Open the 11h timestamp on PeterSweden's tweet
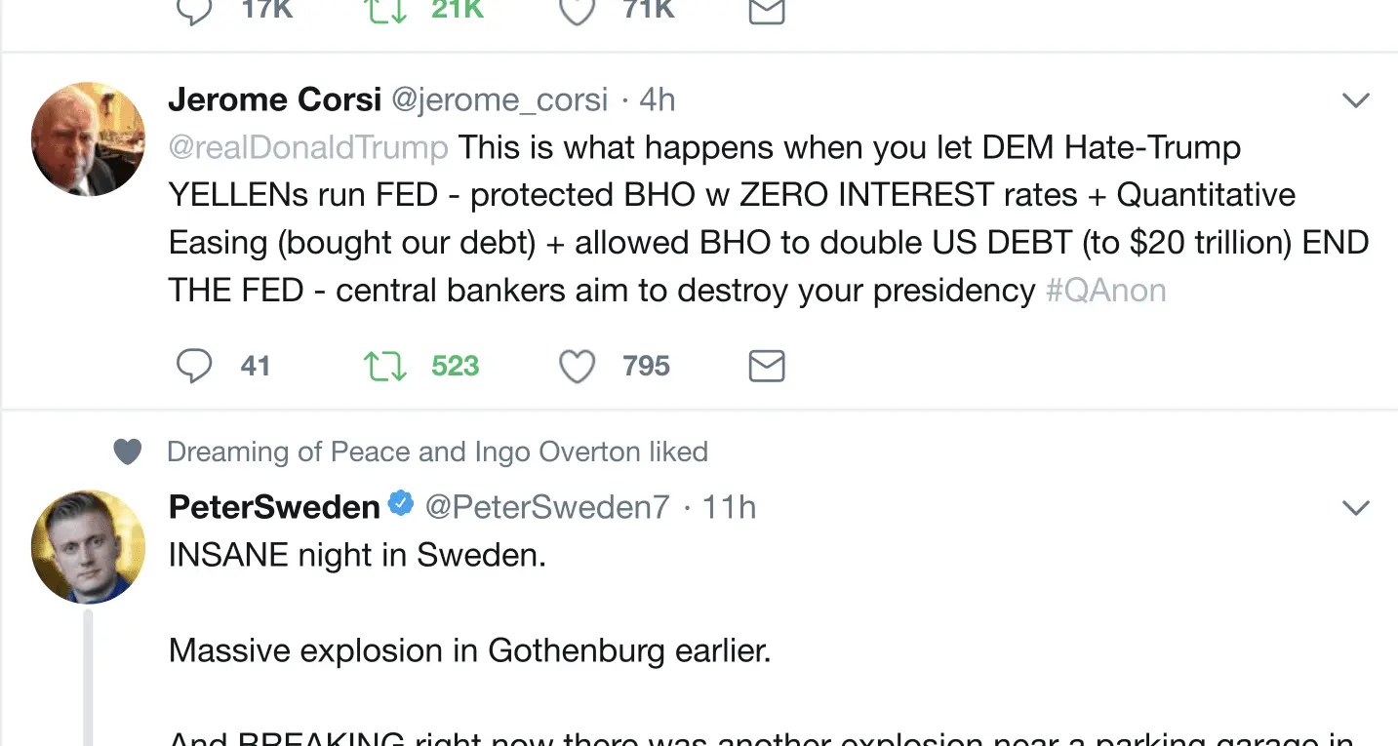This screenshot has width=1398, height=746. click(x=729, y=507)
